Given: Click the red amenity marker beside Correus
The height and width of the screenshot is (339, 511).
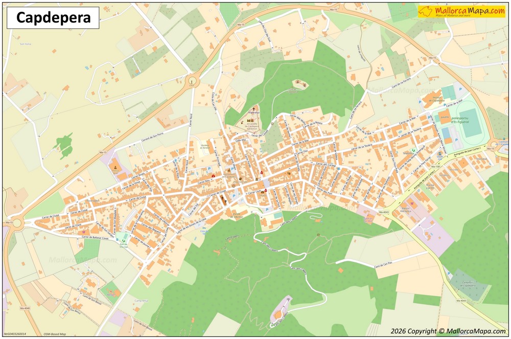Looking at the screenshot, I should pyautogui.click(x=266, y=190).
